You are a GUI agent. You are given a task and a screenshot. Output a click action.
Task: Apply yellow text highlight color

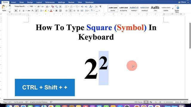pyautogui.click(x=46, y=11)
